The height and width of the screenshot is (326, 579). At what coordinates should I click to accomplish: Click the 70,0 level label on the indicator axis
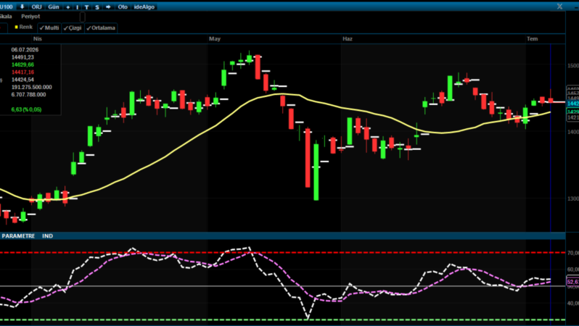pyautogui.click(x=572, y=253)
